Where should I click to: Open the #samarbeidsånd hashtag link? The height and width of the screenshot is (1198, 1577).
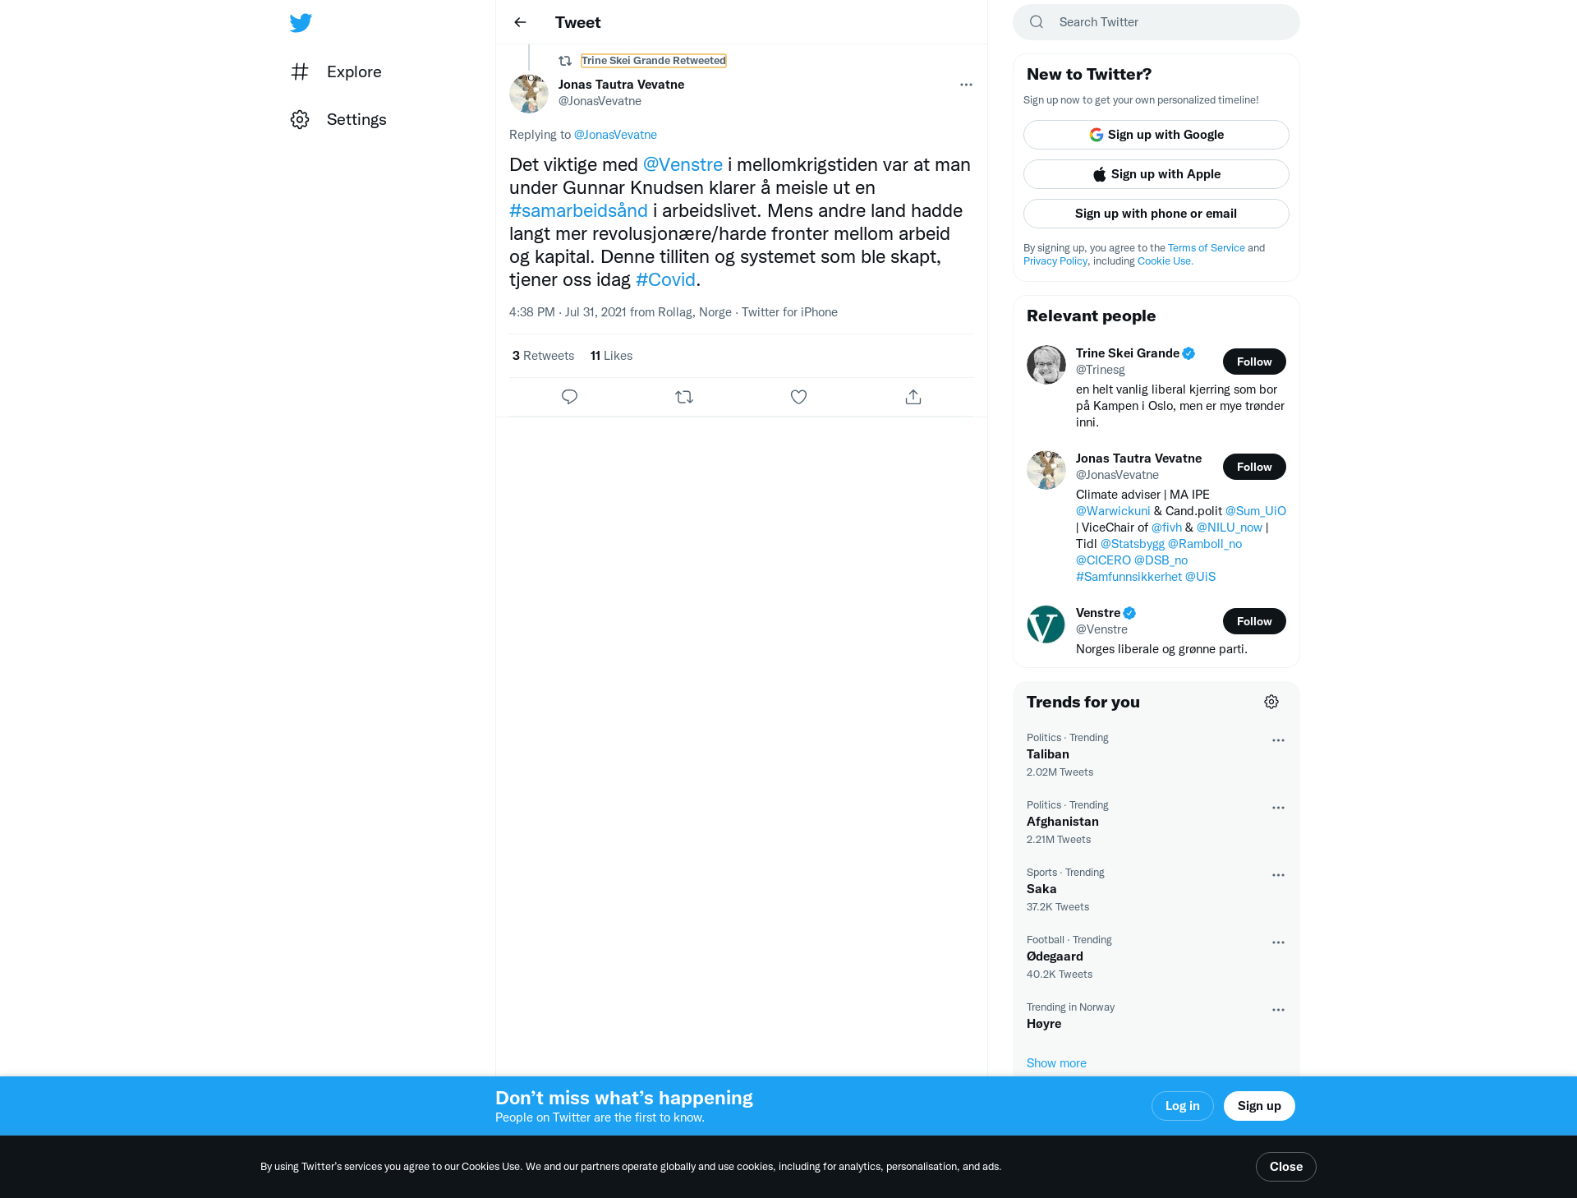tap(578, 210)
